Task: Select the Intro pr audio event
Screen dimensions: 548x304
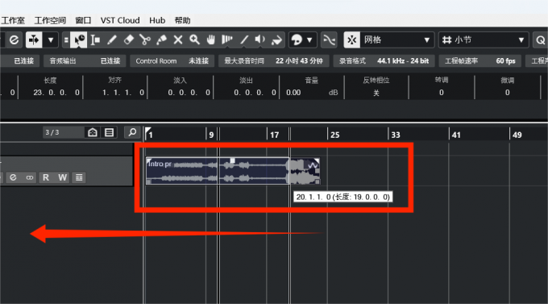Action: coord(233,171)
